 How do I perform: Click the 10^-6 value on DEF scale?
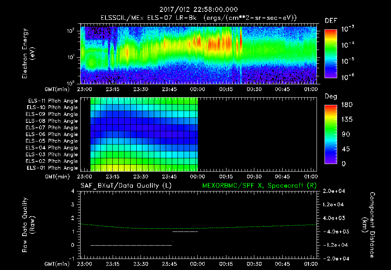click(x=347, y=77)
